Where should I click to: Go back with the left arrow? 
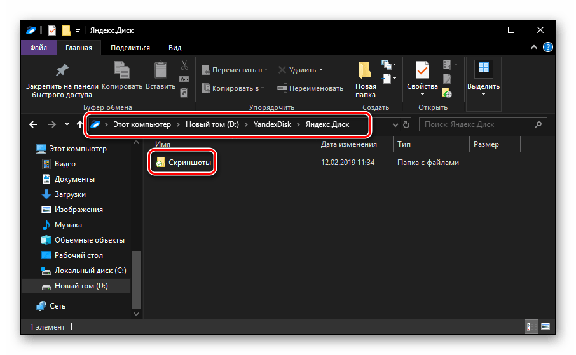[x=33, y=125]
